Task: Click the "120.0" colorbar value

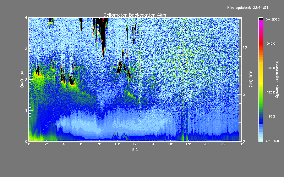Action: (x=271, y=92)
